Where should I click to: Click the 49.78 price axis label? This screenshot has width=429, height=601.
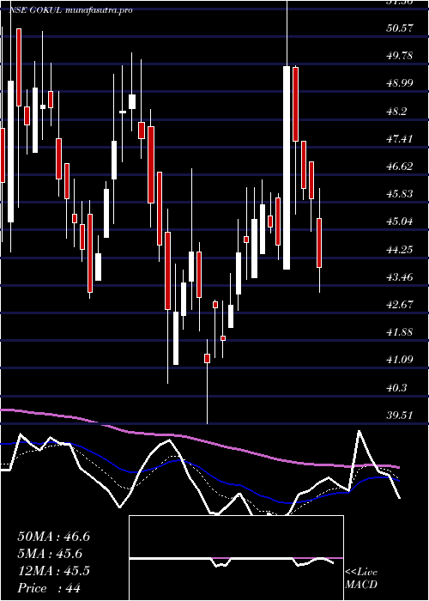point(401,56)
